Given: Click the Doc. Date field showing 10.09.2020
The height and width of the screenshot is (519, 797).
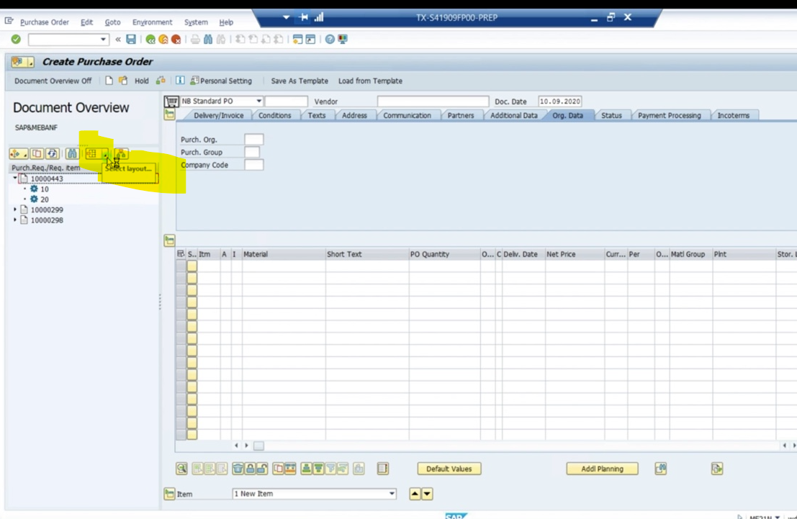Looking at the screenshot, I should click(x=559, y=101).
